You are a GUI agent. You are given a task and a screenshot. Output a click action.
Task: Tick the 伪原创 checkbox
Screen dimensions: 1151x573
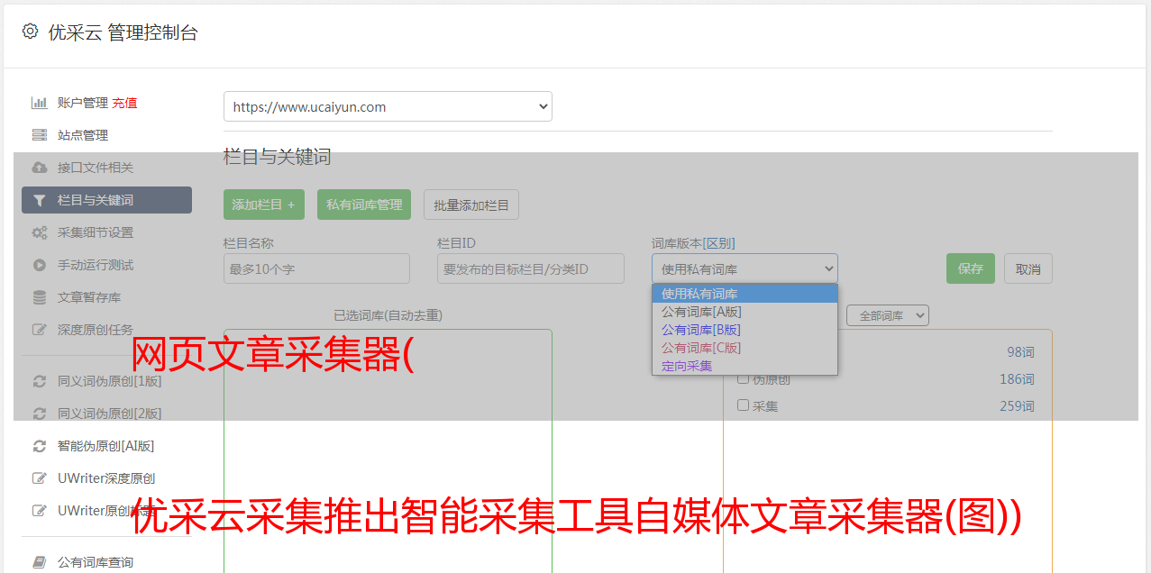[x=744, y=378]
